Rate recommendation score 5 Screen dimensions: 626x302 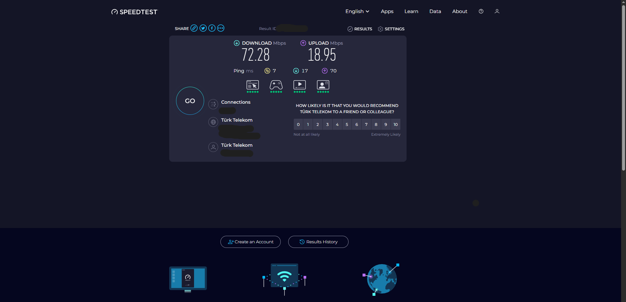(x=347, y=124)
